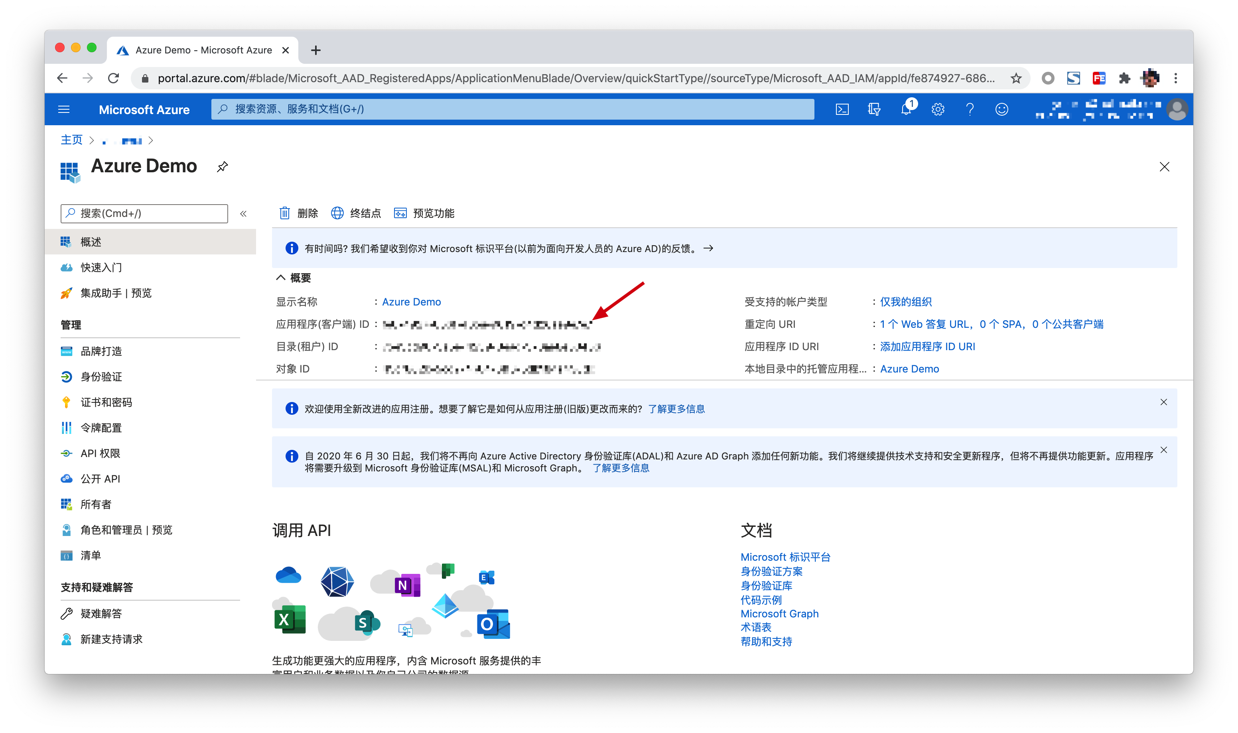
Task: Click the Add Application ID URI link
Action: (927, 347)
